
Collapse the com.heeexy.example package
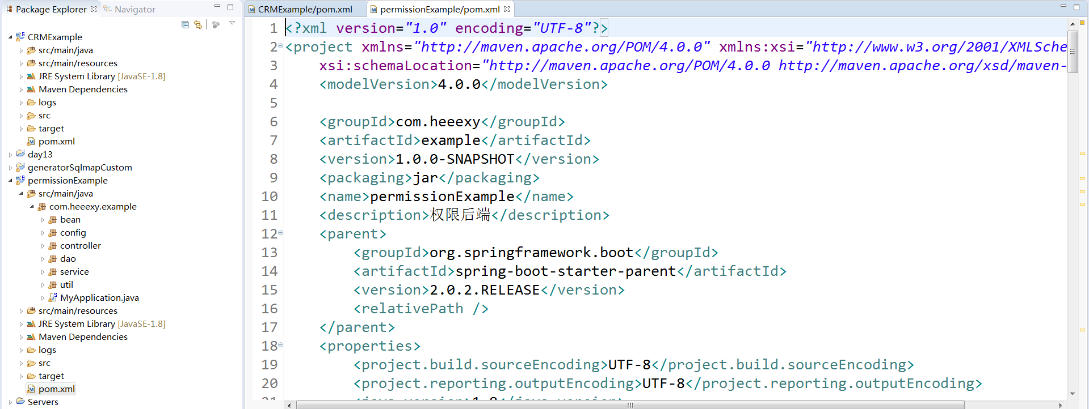tap(33, 206)
